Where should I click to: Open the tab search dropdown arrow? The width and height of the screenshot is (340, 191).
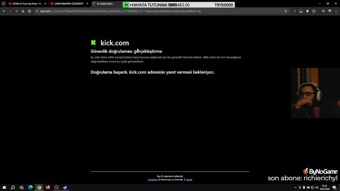[3, 4]
